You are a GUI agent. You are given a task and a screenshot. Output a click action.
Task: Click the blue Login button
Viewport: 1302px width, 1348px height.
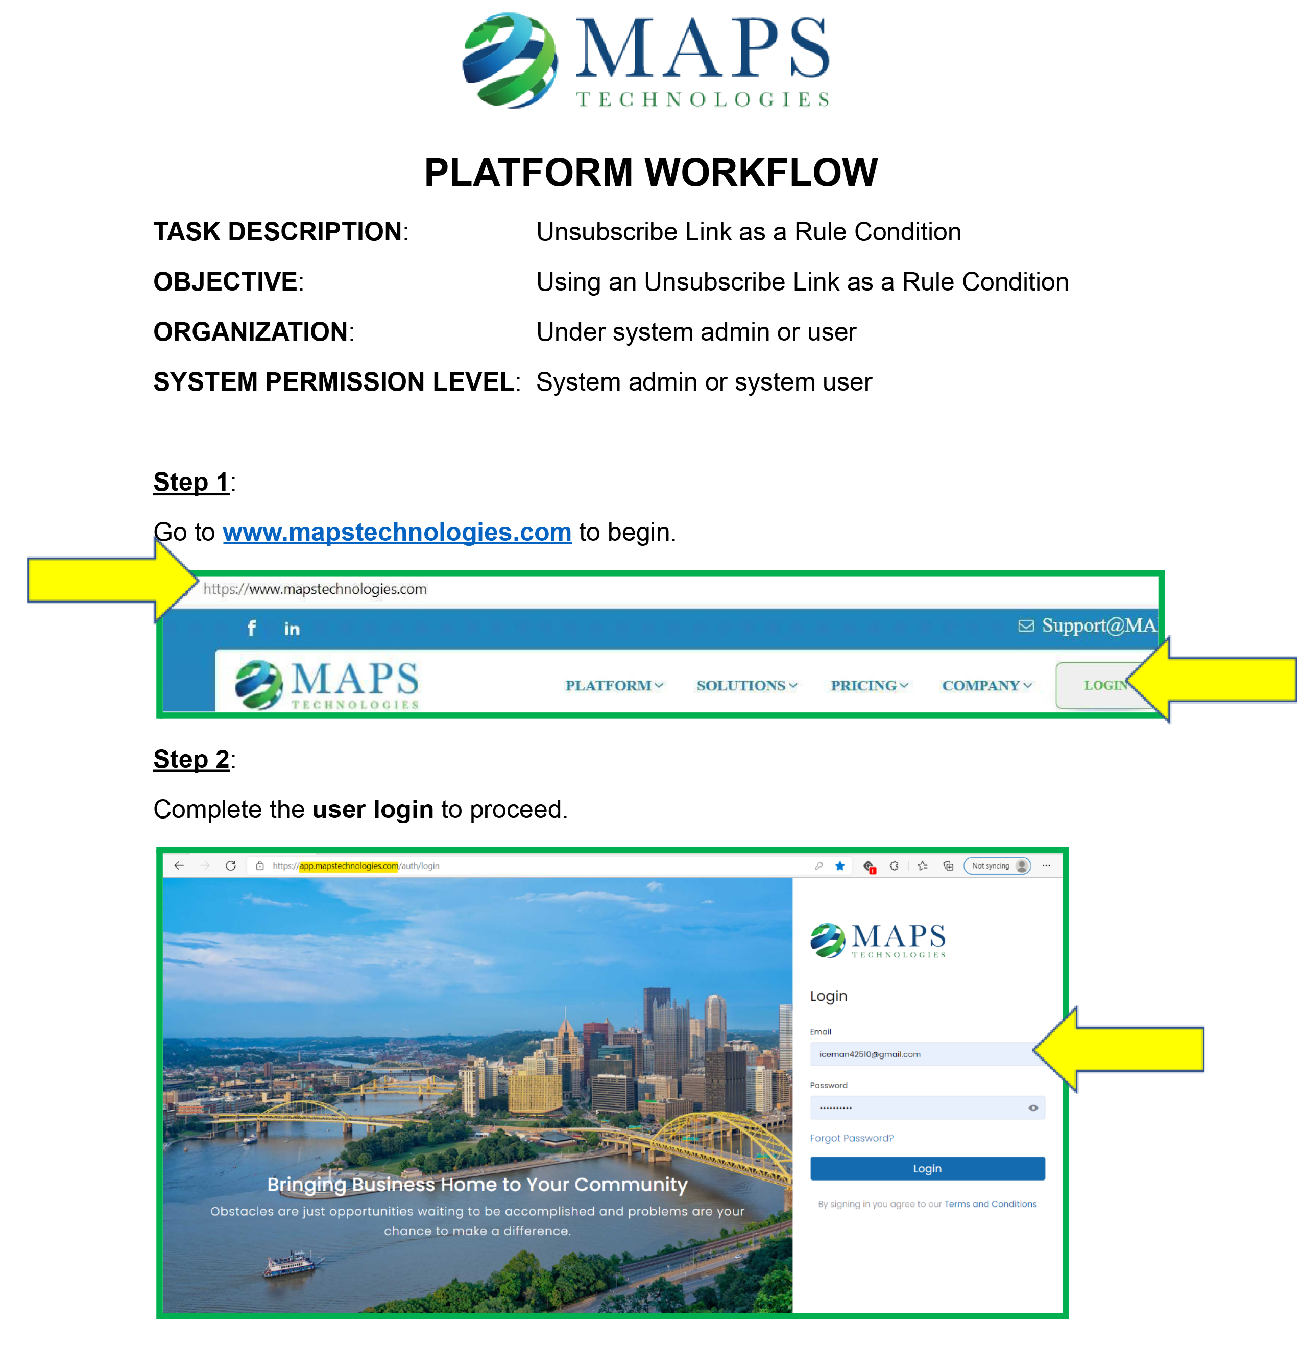tap(927, 1168)
